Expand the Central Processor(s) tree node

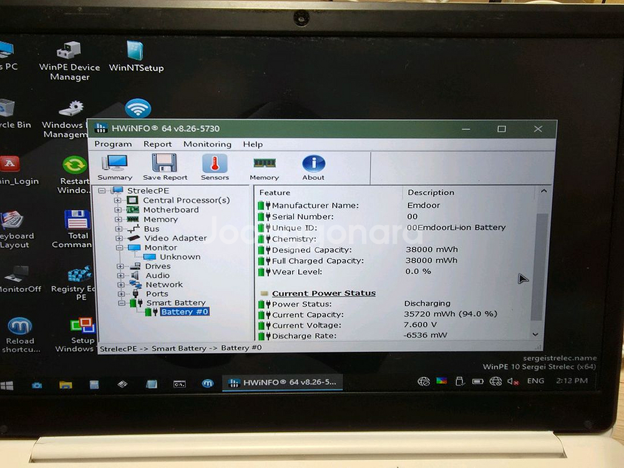[118, 200]
